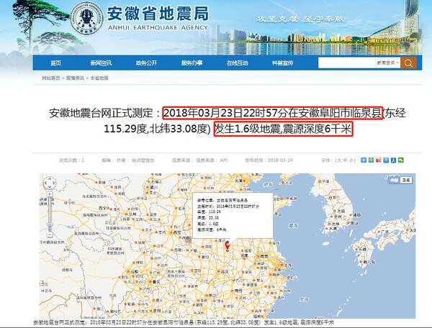The image size is (432, 328).
Task: Click the map zoom-out minus button
Action: click(50, 234)
